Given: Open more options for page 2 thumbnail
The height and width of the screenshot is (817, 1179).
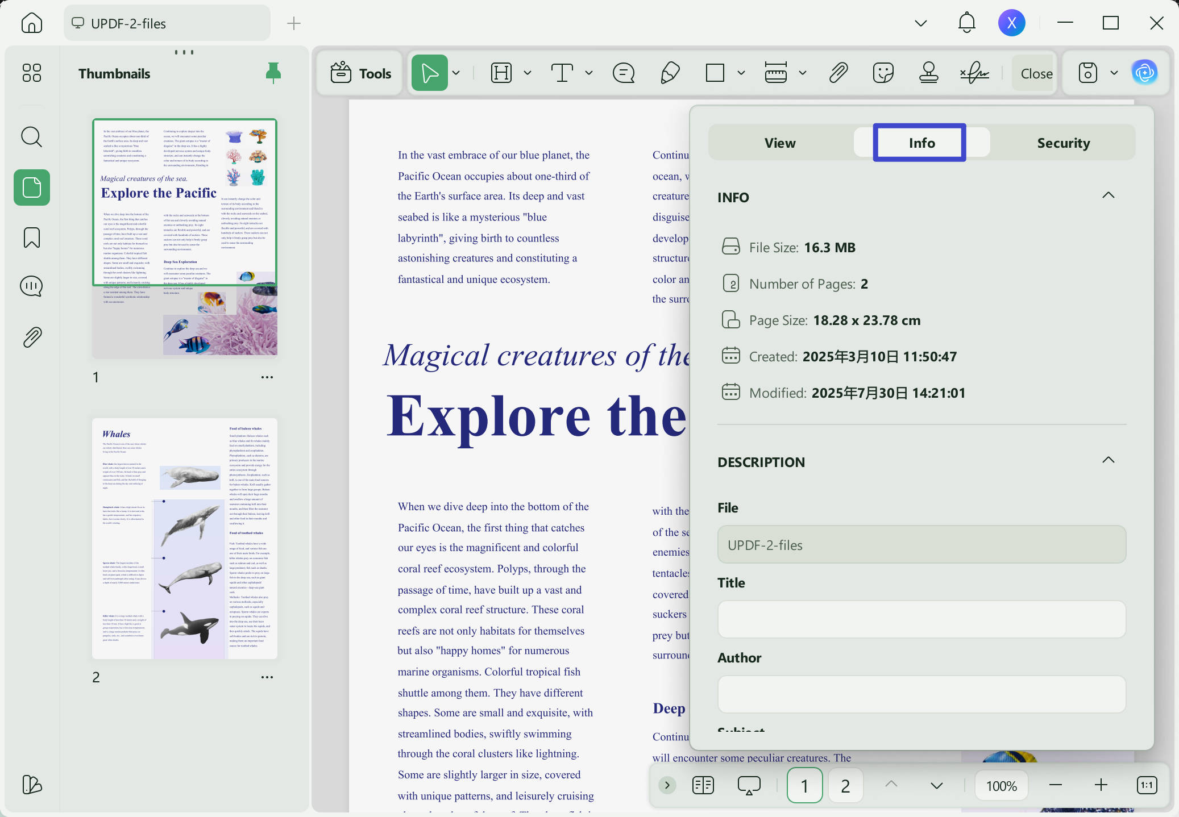Looking at the screenshot, I should 267,677.
